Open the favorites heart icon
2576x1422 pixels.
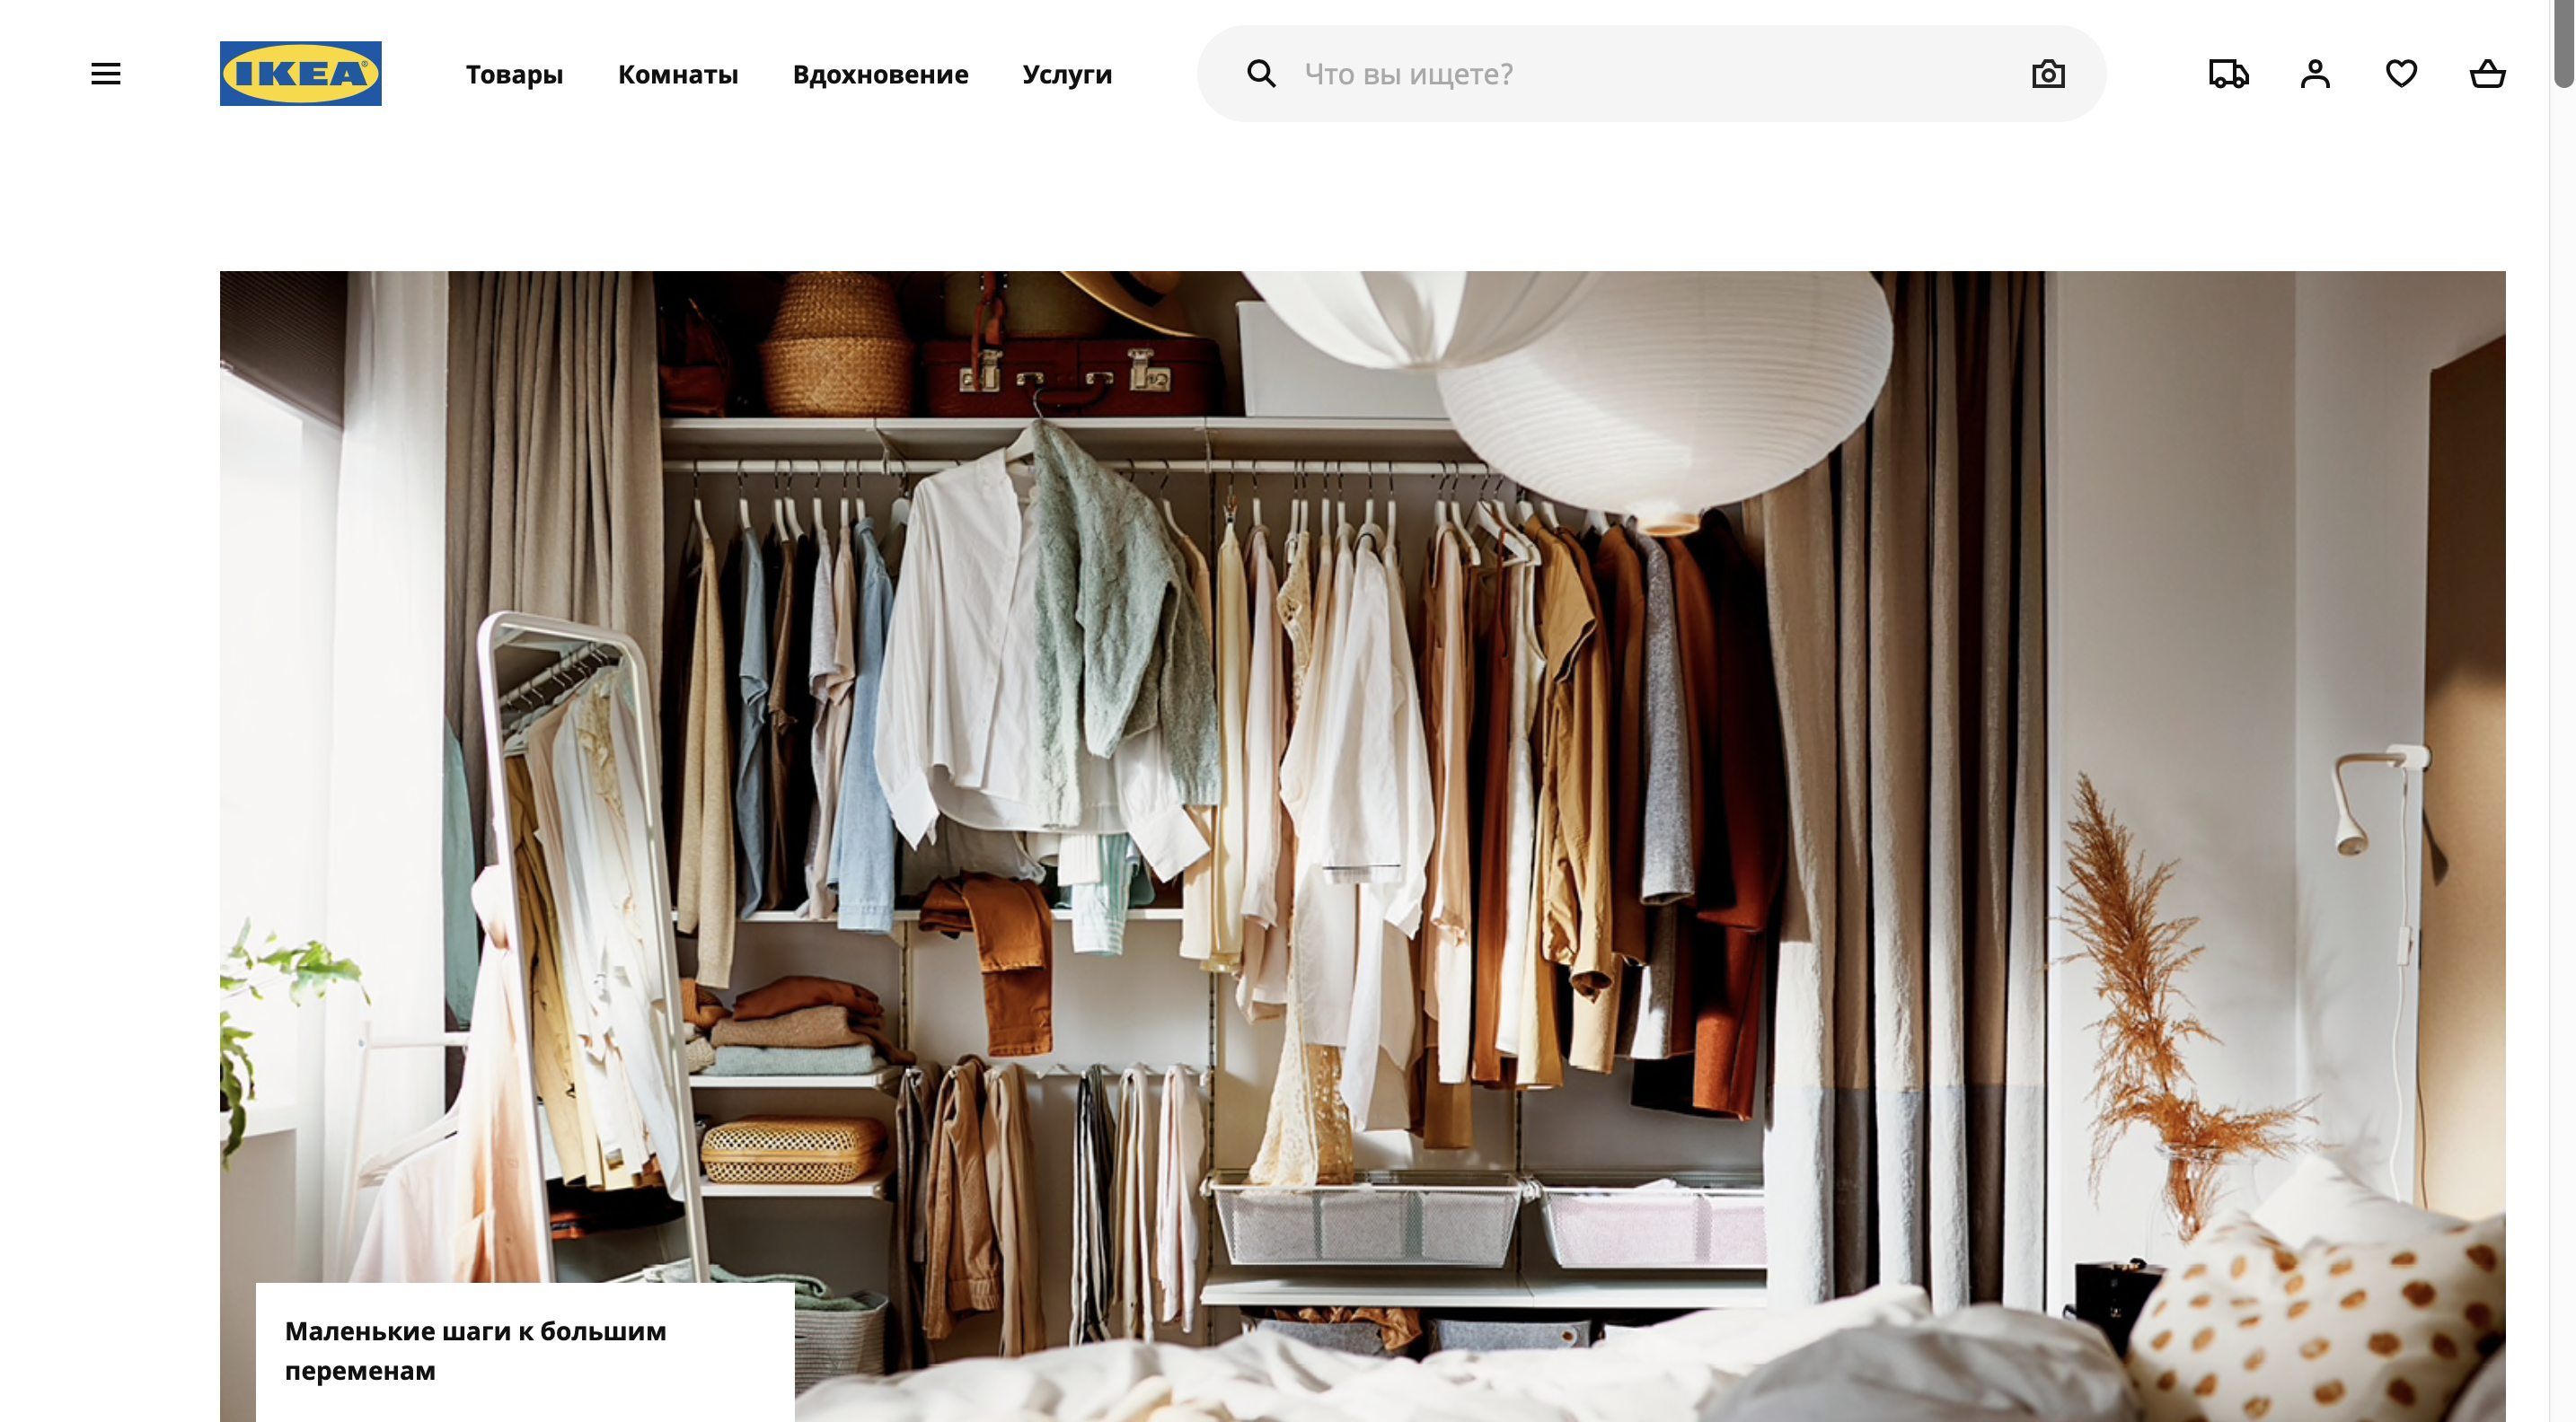(2402, 74)
